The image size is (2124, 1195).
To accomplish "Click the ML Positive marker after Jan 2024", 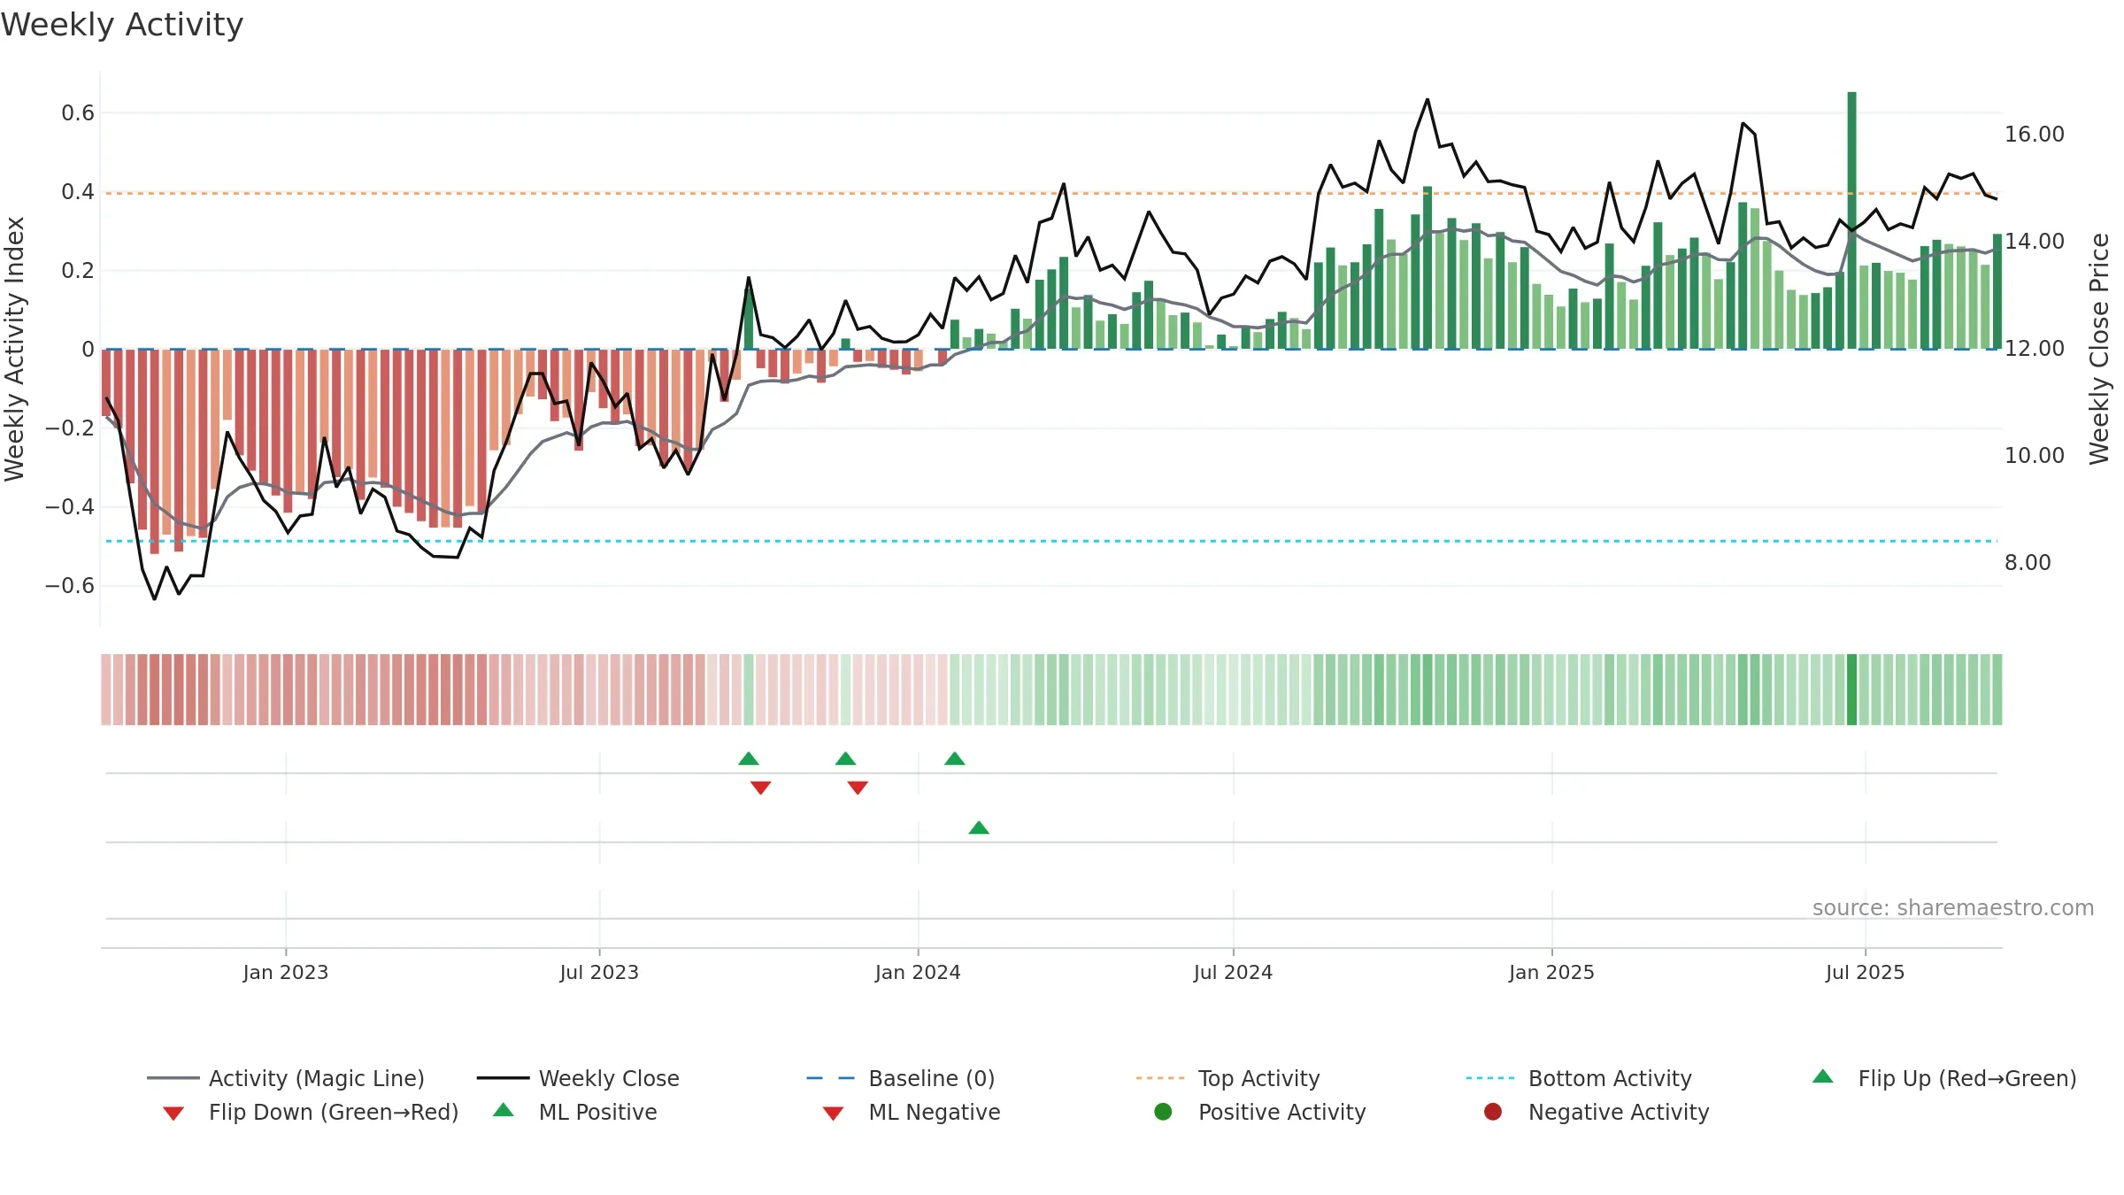I will coord(979,828).
